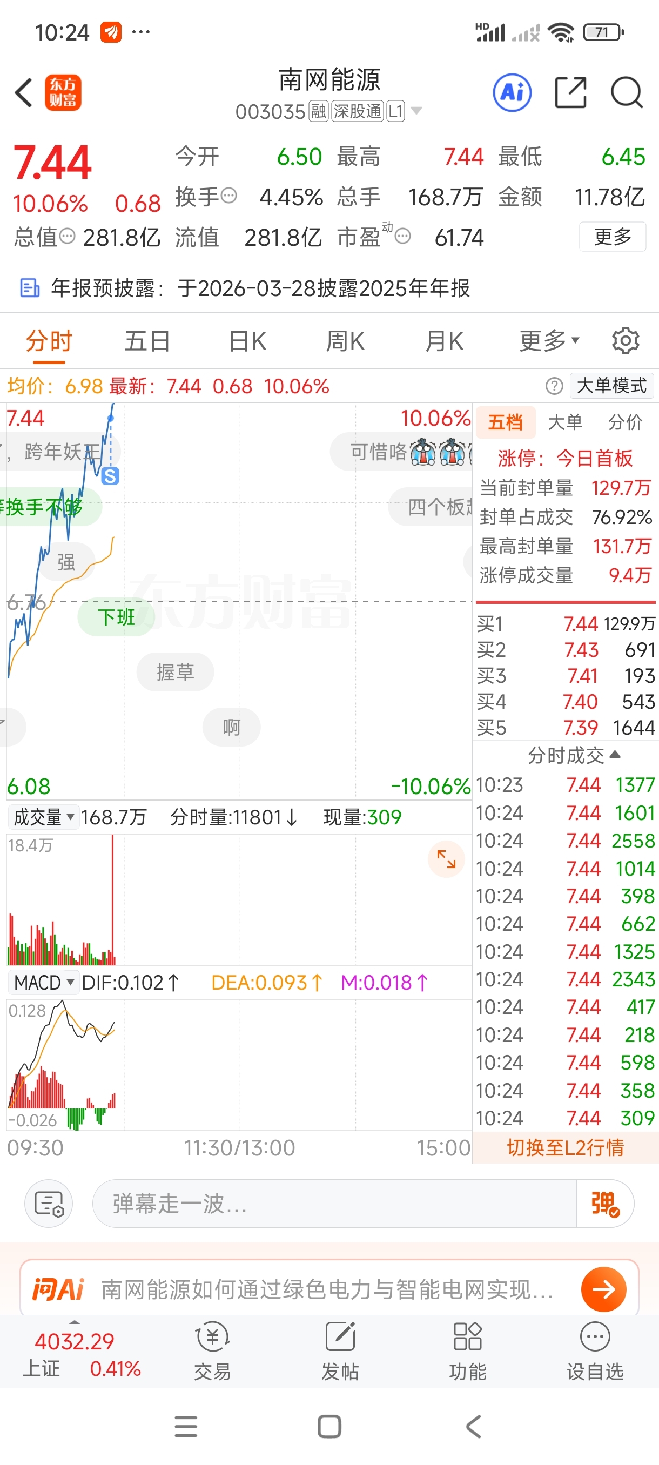Tap the orange arrow send button

604,1289
